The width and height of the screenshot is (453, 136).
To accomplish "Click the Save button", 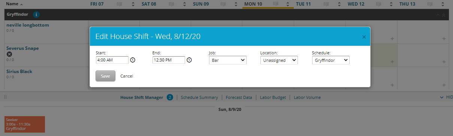I will [105, 76].
